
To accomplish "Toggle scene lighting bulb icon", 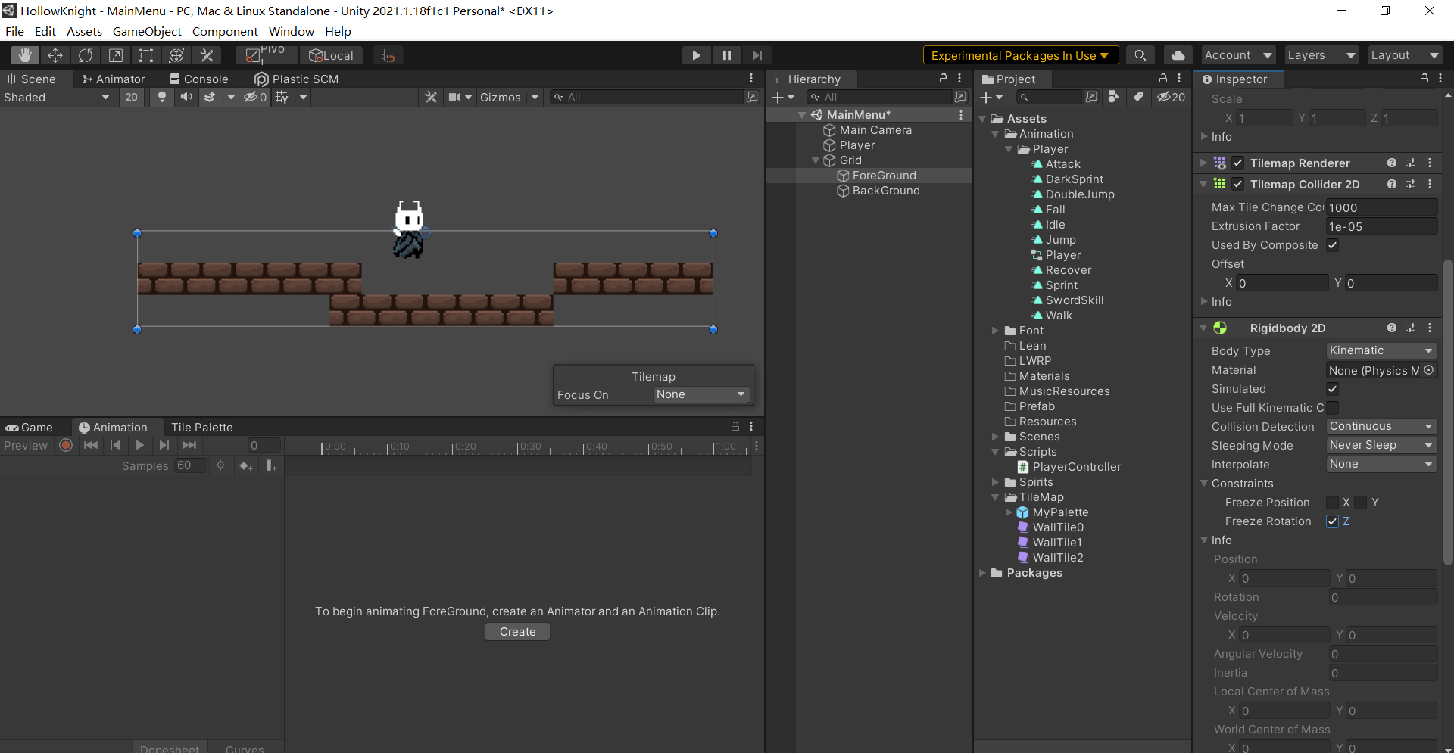I will pyautogui.click(x=161, y=97).
